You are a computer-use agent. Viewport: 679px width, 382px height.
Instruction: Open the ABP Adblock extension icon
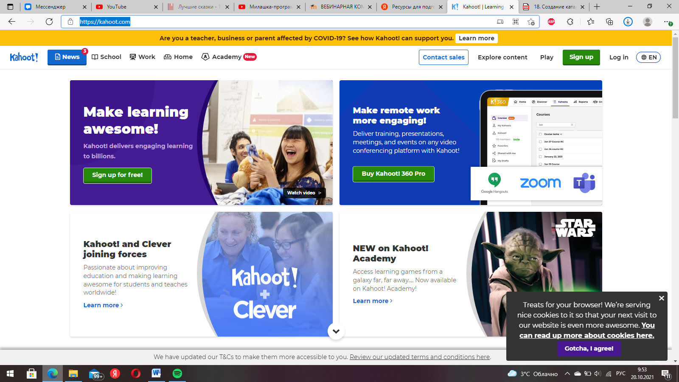tap(551, 22)
